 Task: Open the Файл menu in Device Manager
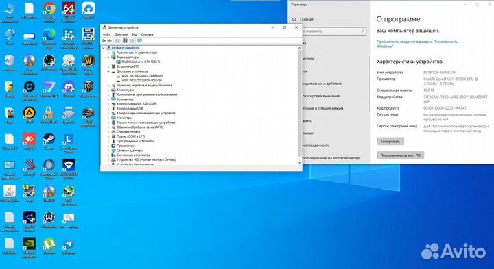pyautogui.click(x=106, y=34)
